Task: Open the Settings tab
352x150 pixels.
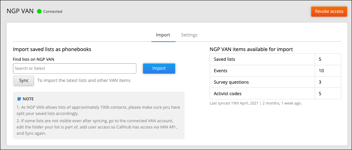Action: (189, 35)
